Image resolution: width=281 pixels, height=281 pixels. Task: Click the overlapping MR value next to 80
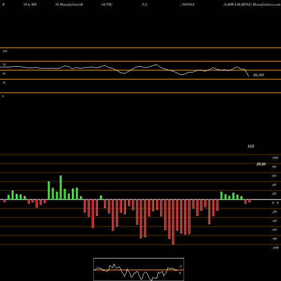click(261, 164)
